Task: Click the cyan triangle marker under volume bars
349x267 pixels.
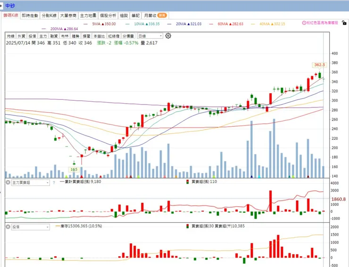Action: click(x=259, y=177)
